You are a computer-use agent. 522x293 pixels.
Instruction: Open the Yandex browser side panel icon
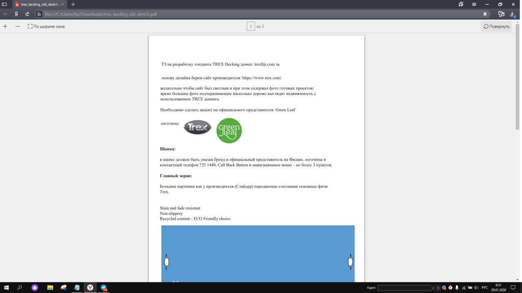pyautogui.click(x=4, y=4)
